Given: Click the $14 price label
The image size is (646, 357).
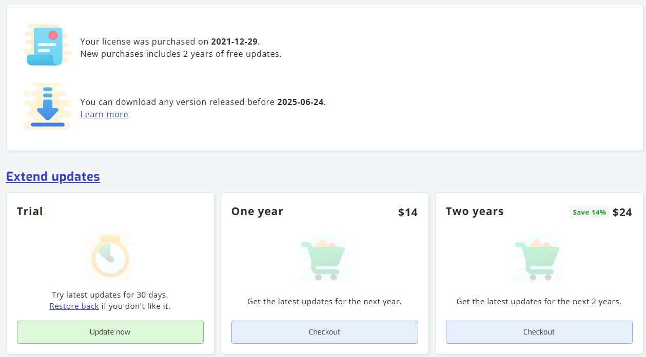Looking at the screenshot, I should (407, 212).
